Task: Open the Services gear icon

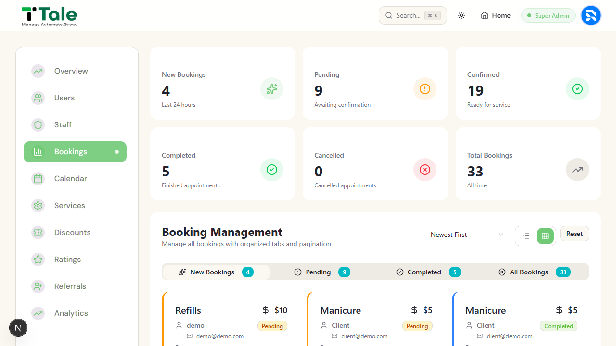Action: (x=38, y=206)
